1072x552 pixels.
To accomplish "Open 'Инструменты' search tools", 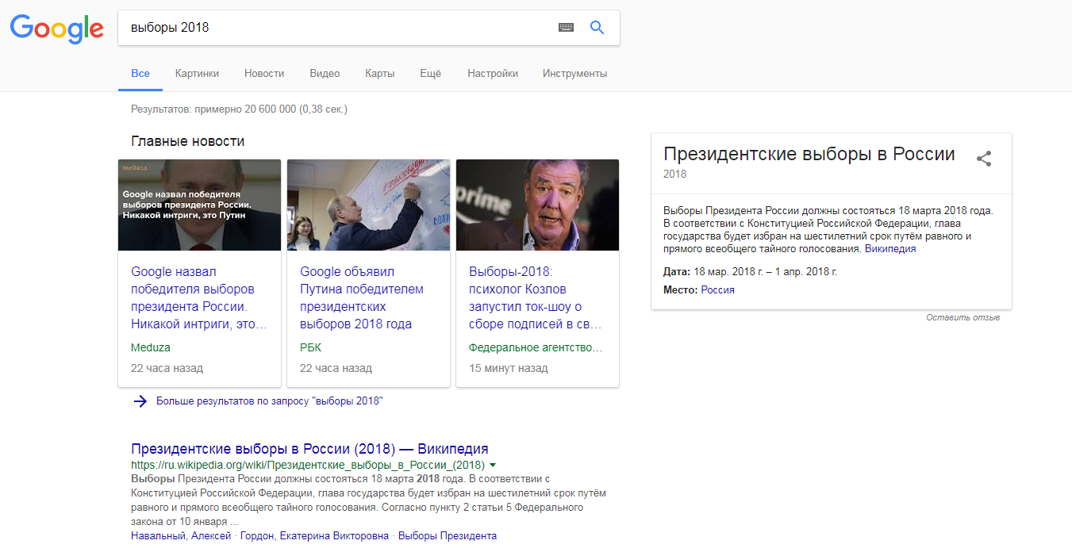I will click(574, 73).
